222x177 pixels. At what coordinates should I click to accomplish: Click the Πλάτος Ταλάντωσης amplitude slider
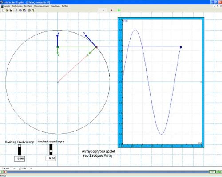20,150
